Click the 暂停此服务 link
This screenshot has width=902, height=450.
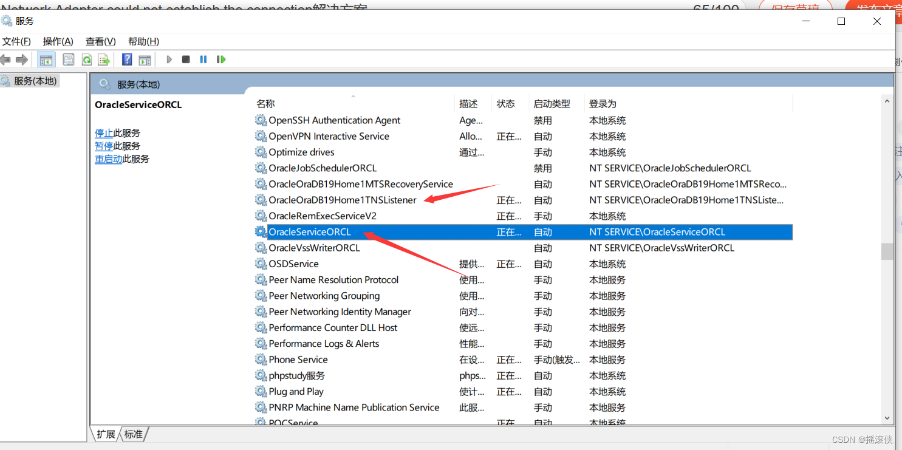pos(103,146)
